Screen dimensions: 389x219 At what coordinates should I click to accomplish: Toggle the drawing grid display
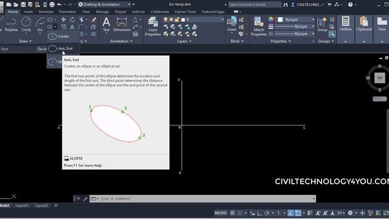[x=232, y=213]
